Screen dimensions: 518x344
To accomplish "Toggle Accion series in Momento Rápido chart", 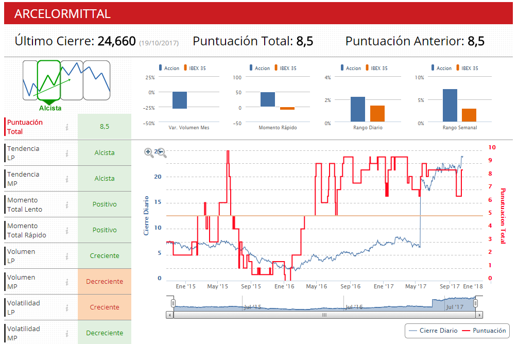I will 260,68.
